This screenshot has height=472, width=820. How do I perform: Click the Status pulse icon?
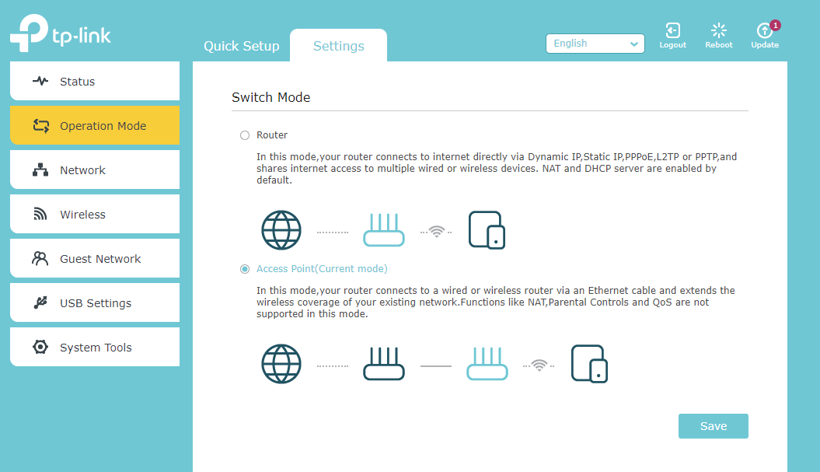click(x=40, y=81)
